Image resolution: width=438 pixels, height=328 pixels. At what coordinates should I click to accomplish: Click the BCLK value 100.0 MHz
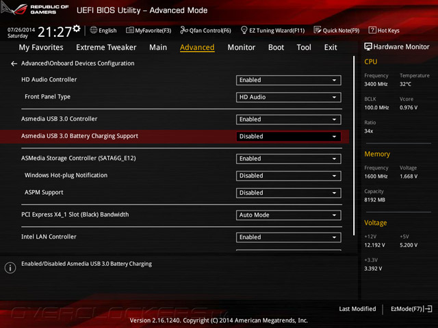pyautogui.click(x=376, y=107)
